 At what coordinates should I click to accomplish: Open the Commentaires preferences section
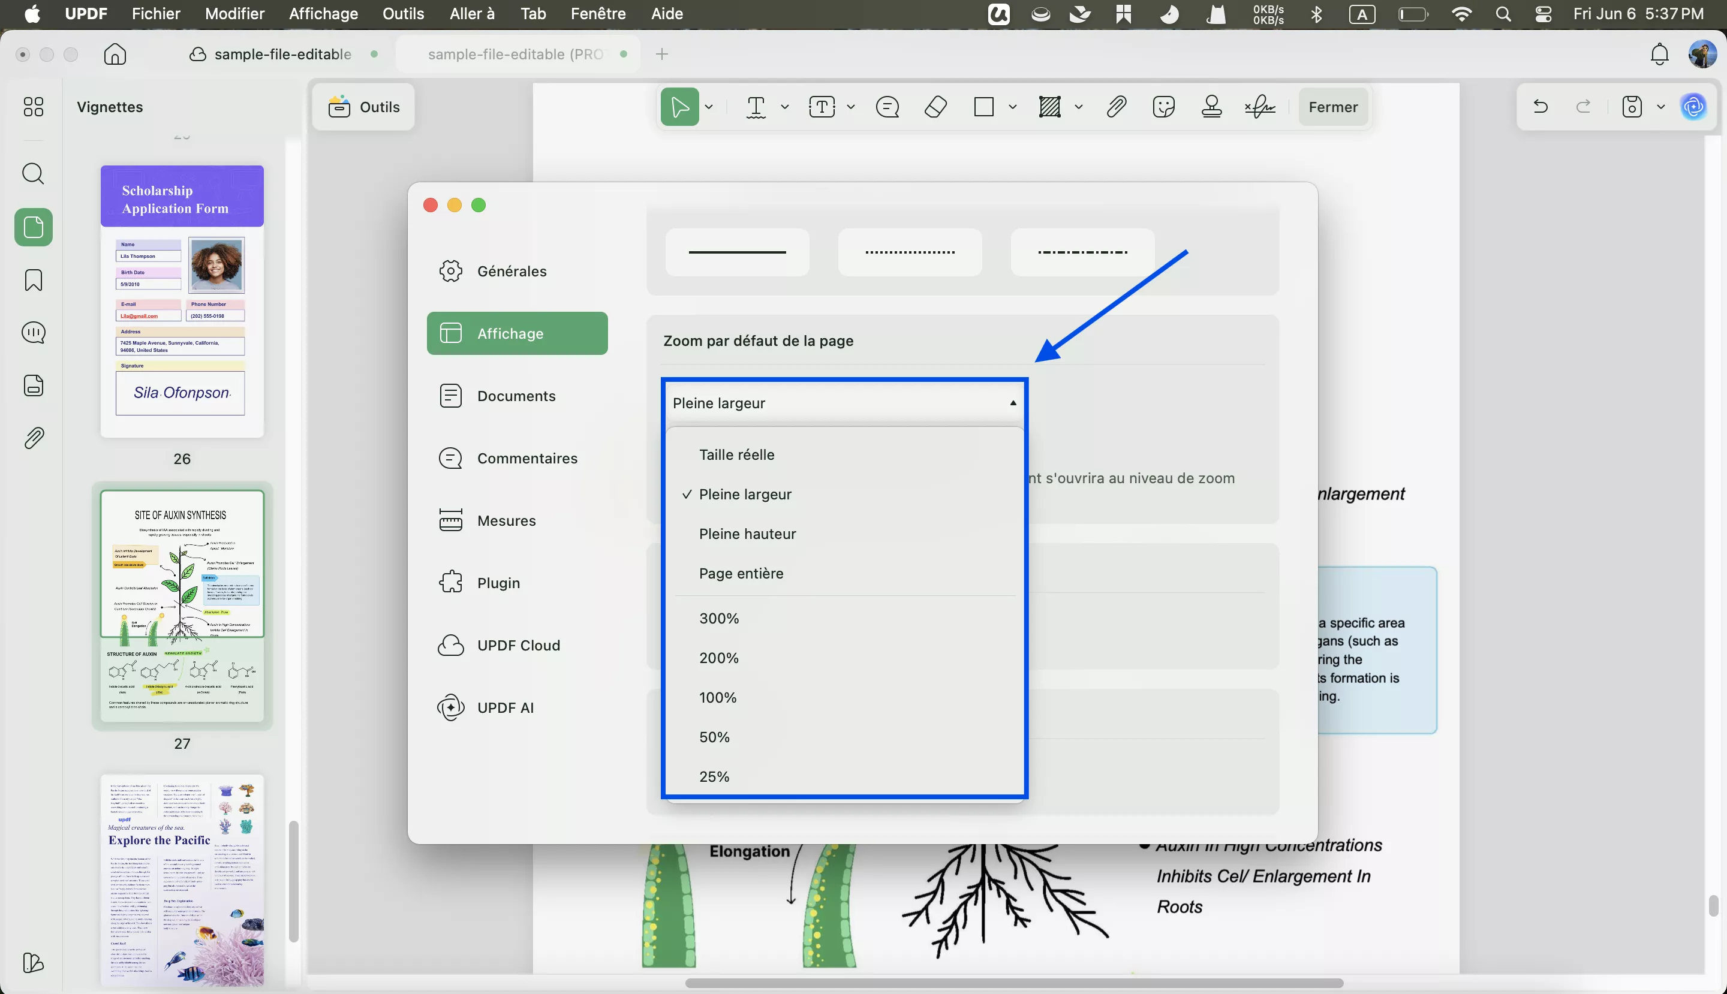[x=526, y=458]
